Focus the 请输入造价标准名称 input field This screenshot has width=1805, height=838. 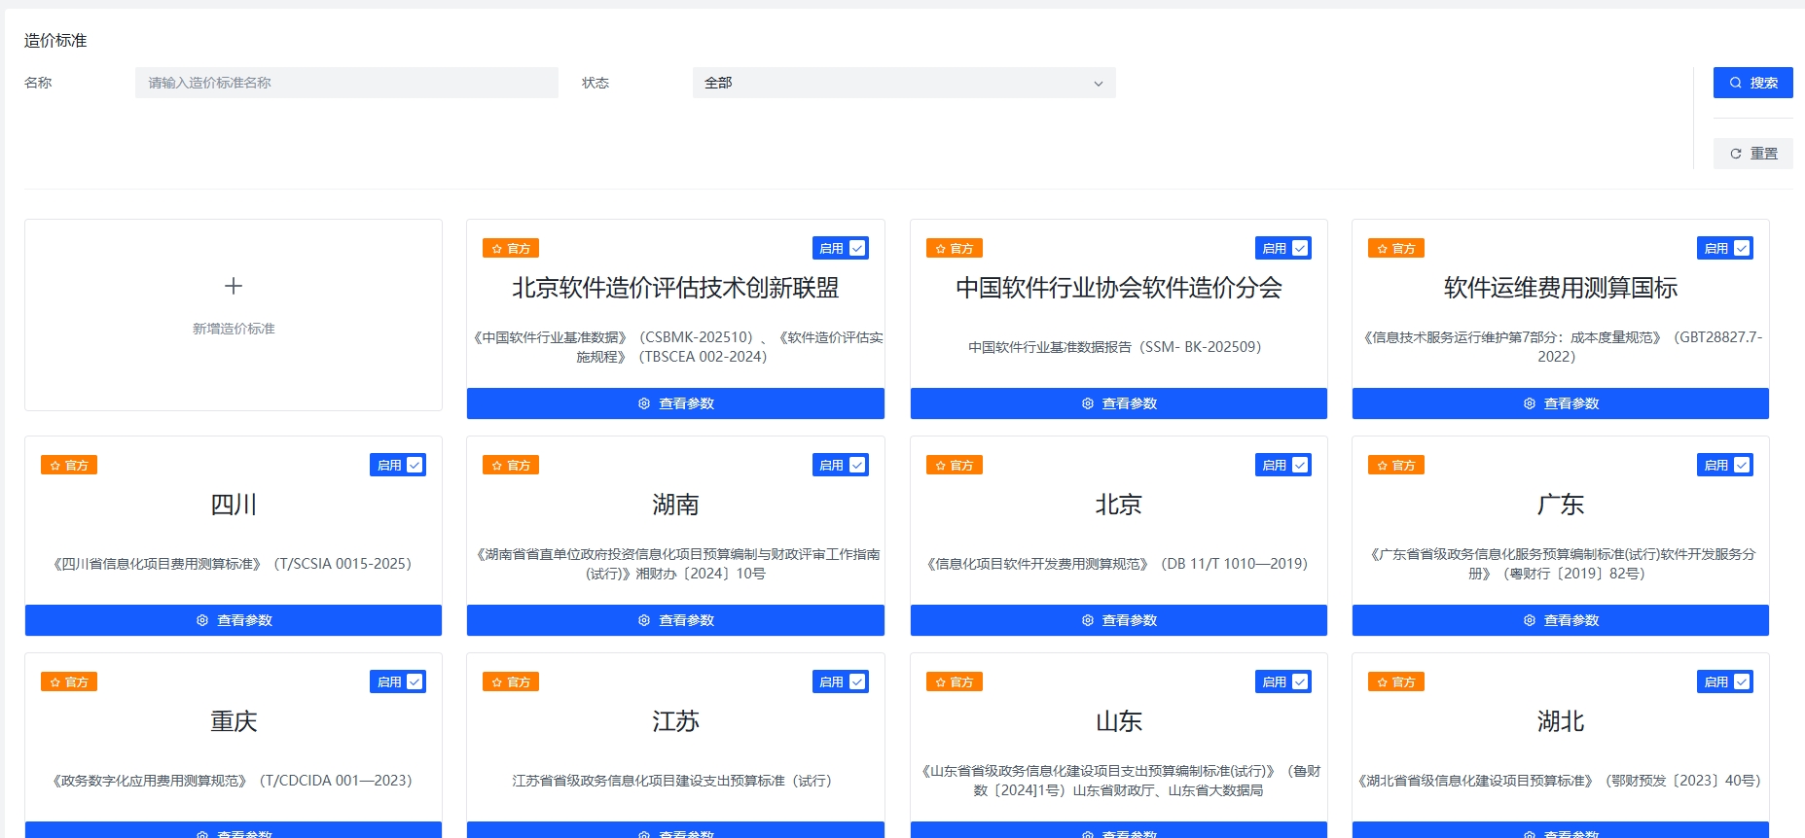pos(346,83)
